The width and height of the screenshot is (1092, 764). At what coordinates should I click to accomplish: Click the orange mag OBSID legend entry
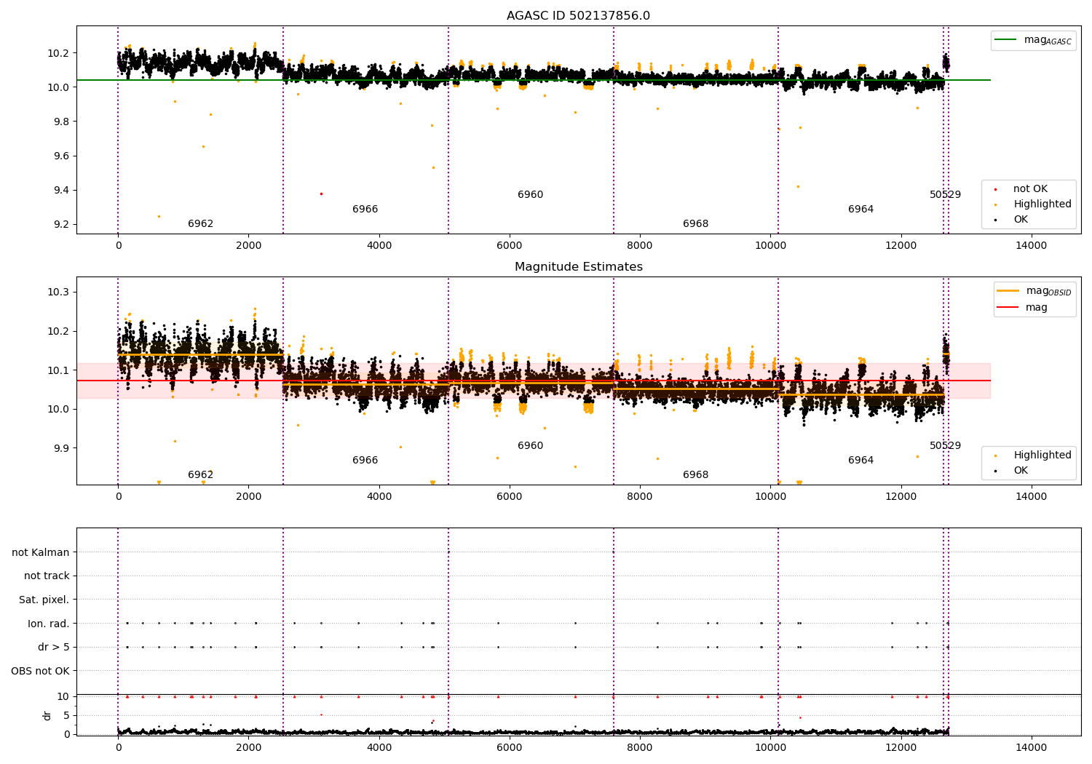1034,291
